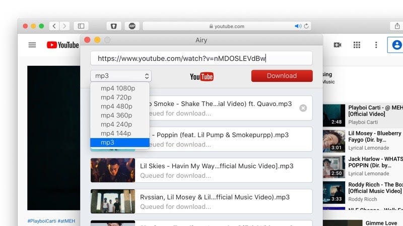This screenshot has width=403, height=226.
Task: Open Roddy Ricch The Box title
Action: coord(375,187)
